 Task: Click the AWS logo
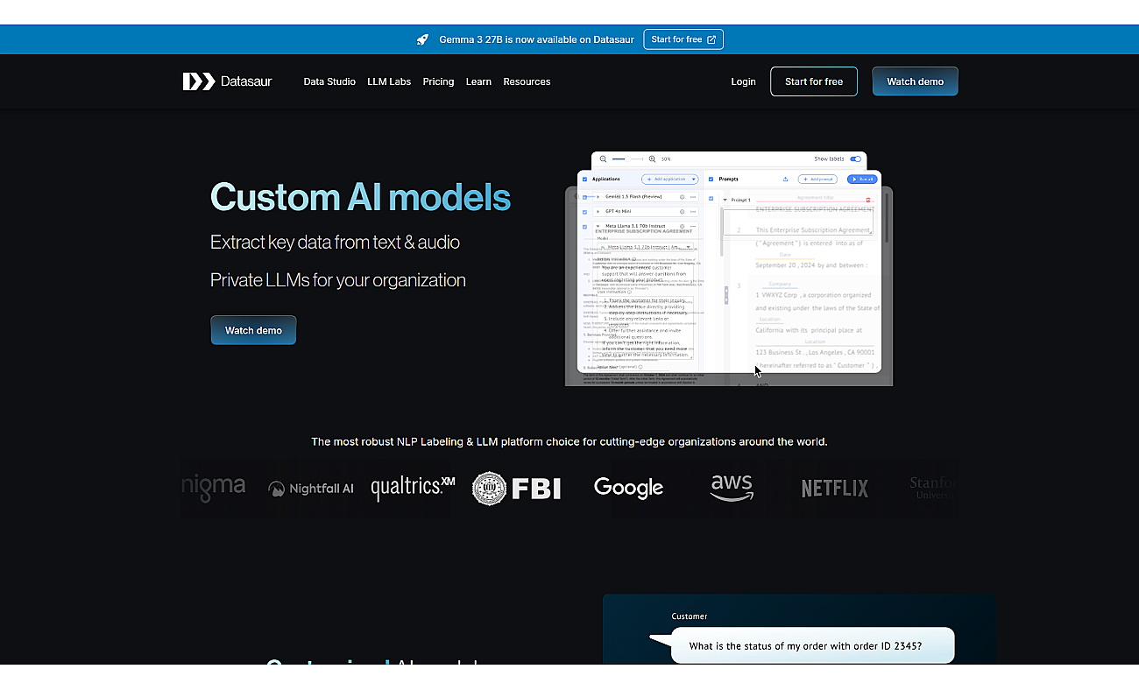[x=732, y=488]
